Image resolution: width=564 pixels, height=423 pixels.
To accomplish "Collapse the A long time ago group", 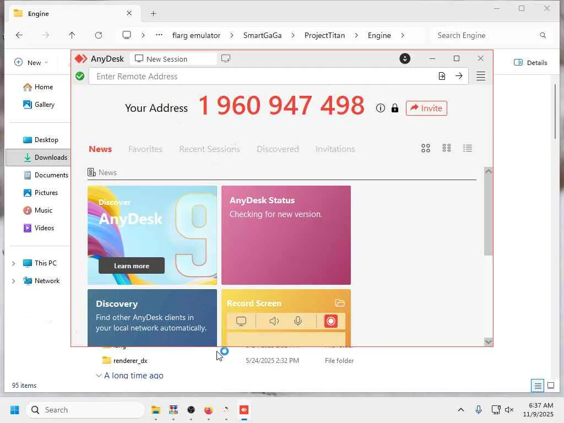I will pos(99,376).
